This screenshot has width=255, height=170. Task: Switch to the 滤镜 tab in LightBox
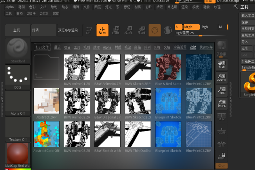click(x=193, y=47)
